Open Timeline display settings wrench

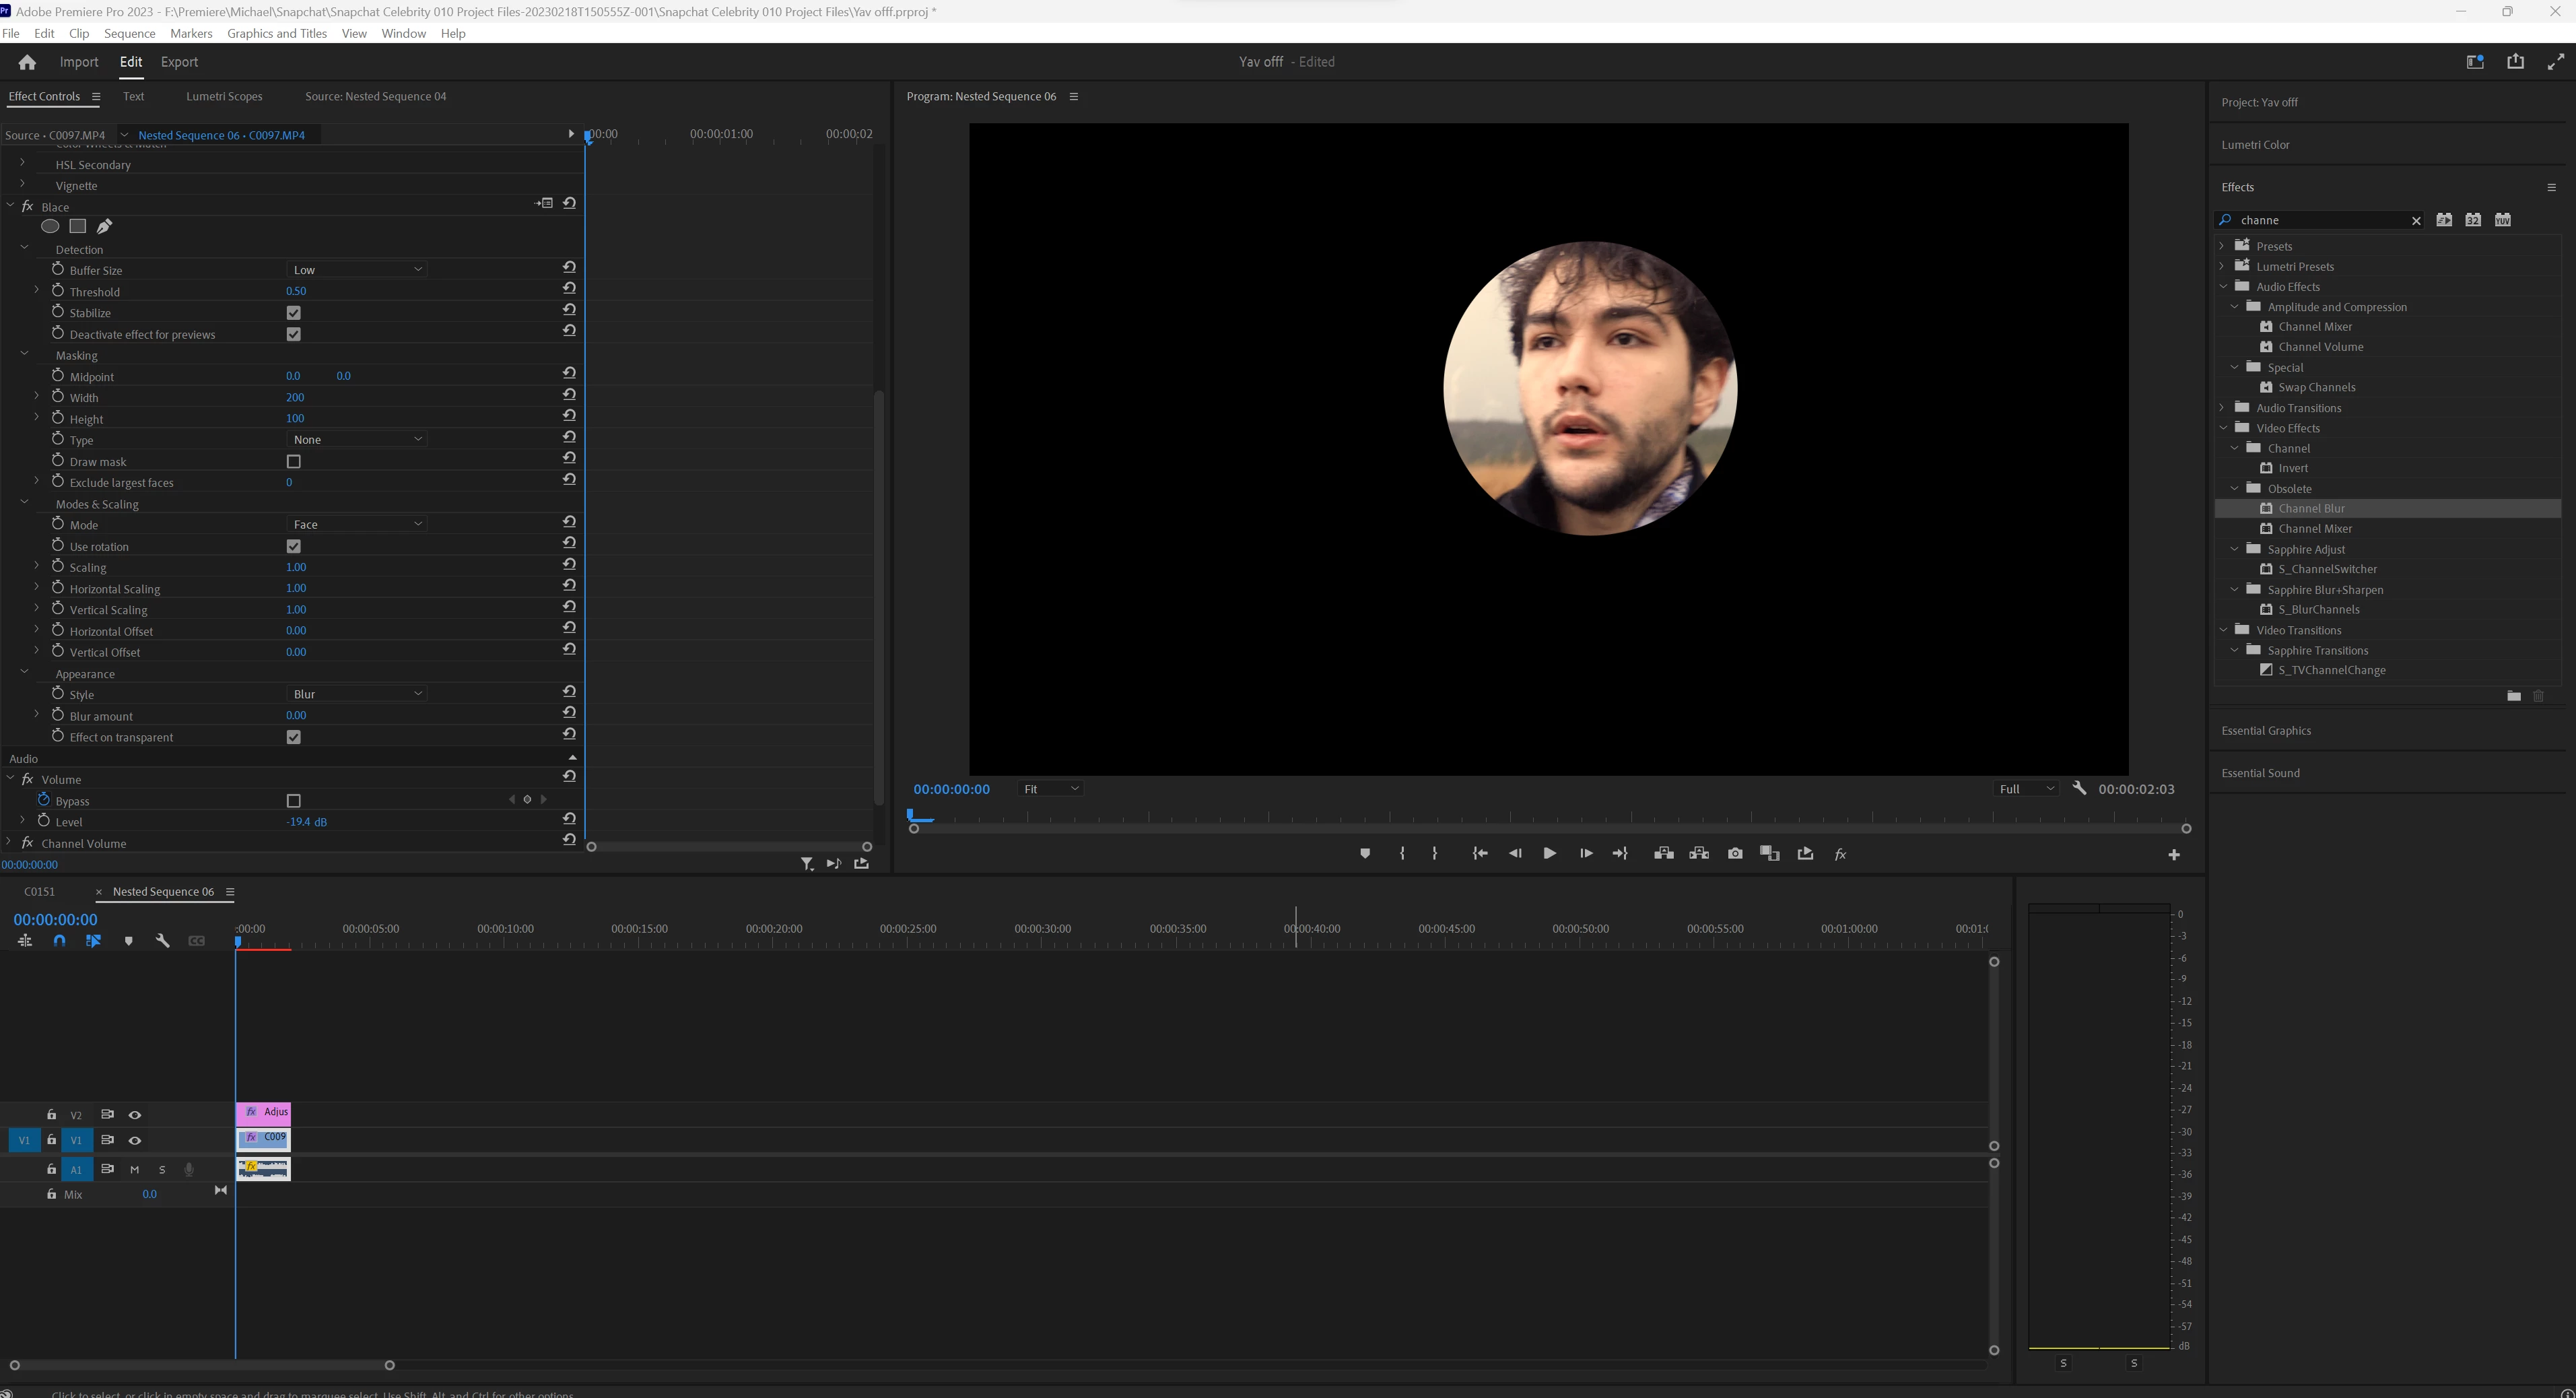[162, 941]
